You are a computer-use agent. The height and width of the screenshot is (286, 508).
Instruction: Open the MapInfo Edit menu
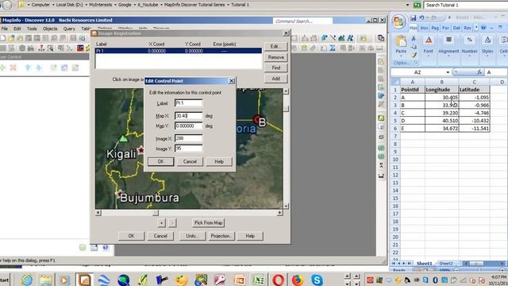click(x=17, y=29)
